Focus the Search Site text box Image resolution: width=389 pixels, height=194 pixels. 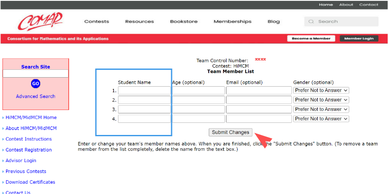coord(36,73)
